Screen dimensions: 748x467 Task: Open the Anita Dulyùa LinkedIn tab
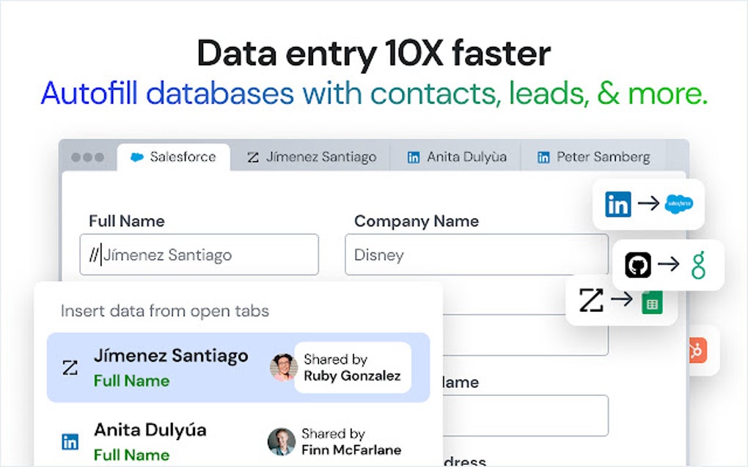(457, 157)
